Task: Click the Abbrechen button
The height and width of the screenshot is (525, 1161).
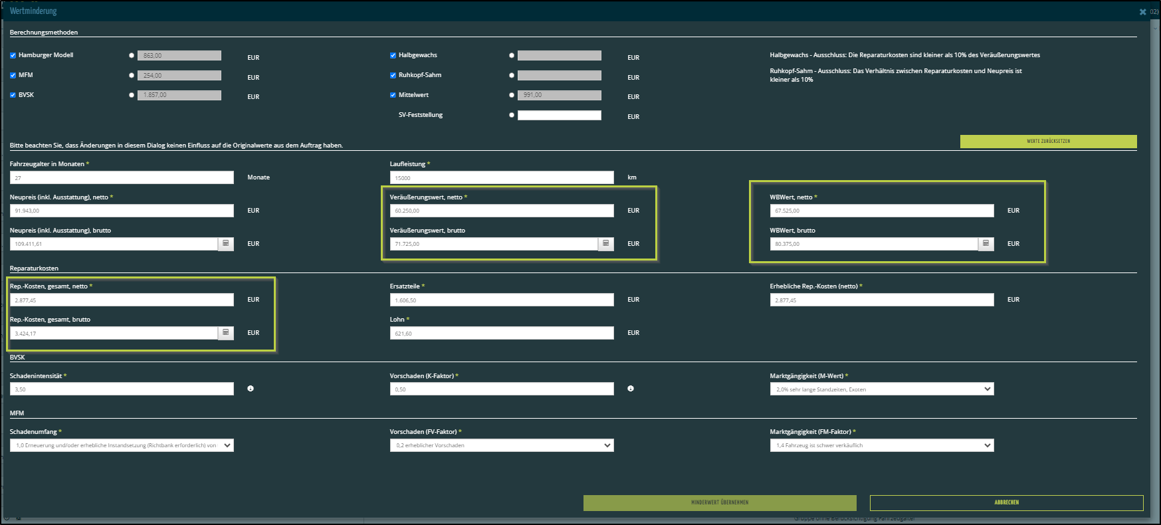Action: [x=1006, y=502]
